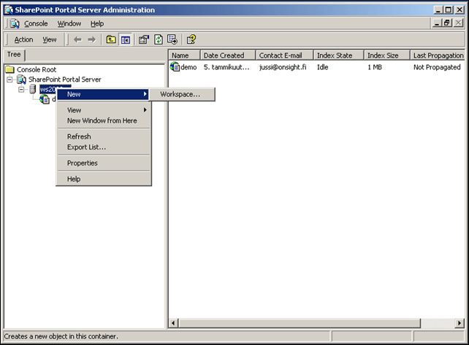Click the title bar application icon

click(9, 10)
